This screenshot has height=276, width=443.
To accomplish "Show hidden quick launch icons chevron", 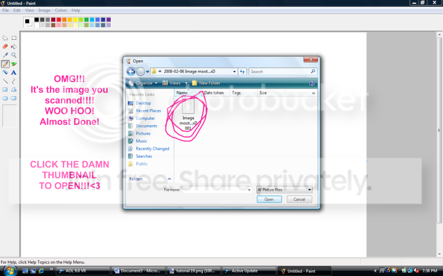I will pyautogui.click(x=51, y=269).
